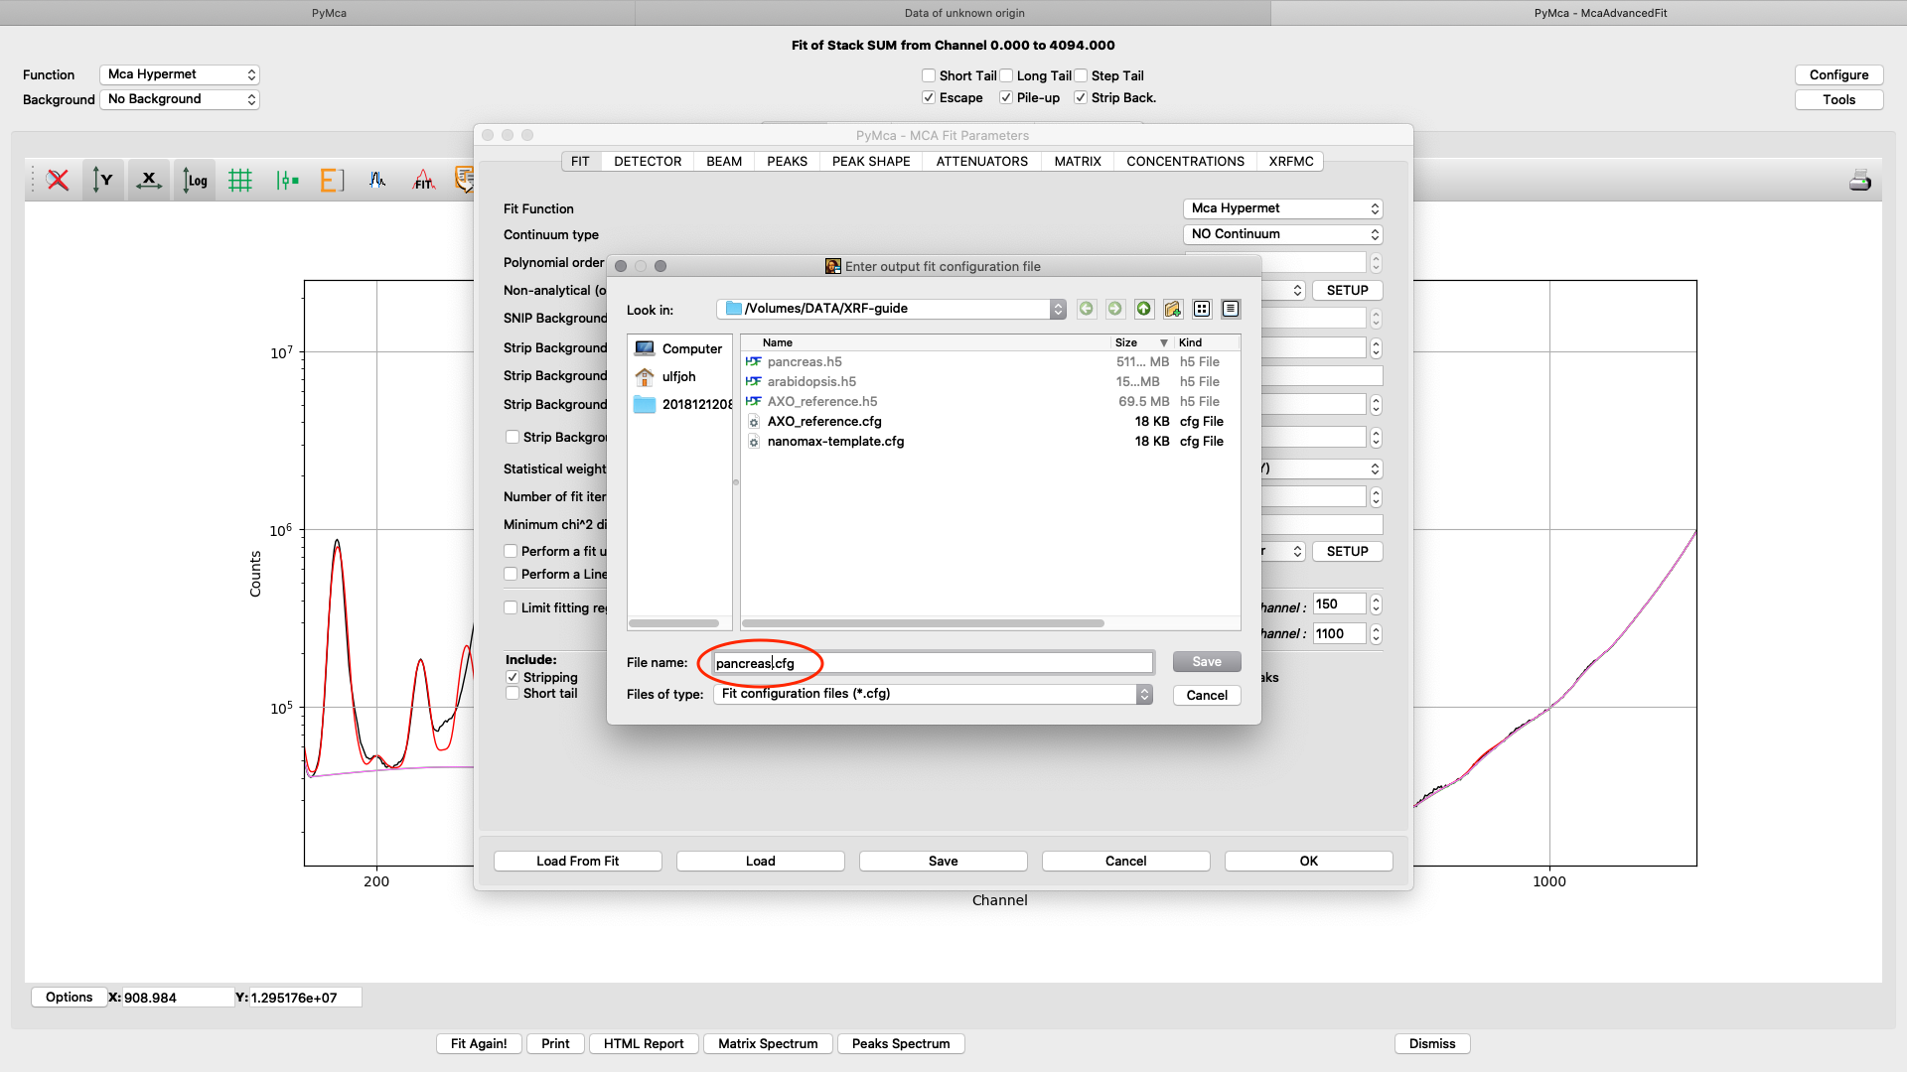Expand the Look in path dropdown
1907x1072 pixels.
(x=1058, y=309)
